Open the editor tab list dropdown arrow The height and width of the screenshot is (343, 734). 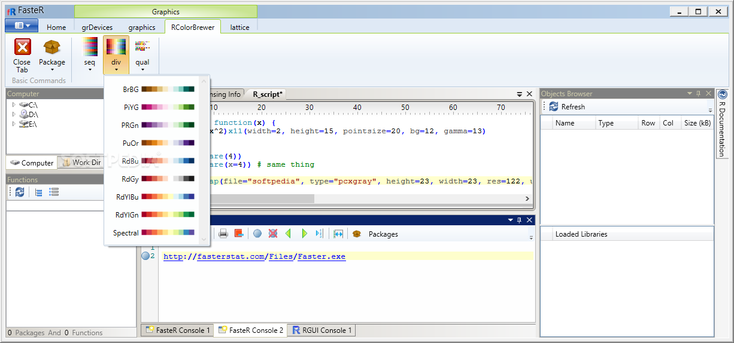pos(520,94)
